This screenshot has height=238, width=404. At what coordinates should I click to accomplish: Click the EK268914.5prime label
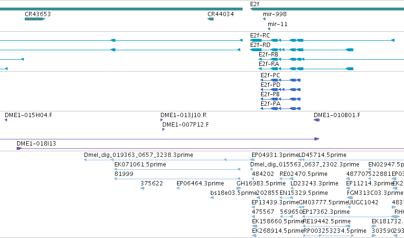278,231
